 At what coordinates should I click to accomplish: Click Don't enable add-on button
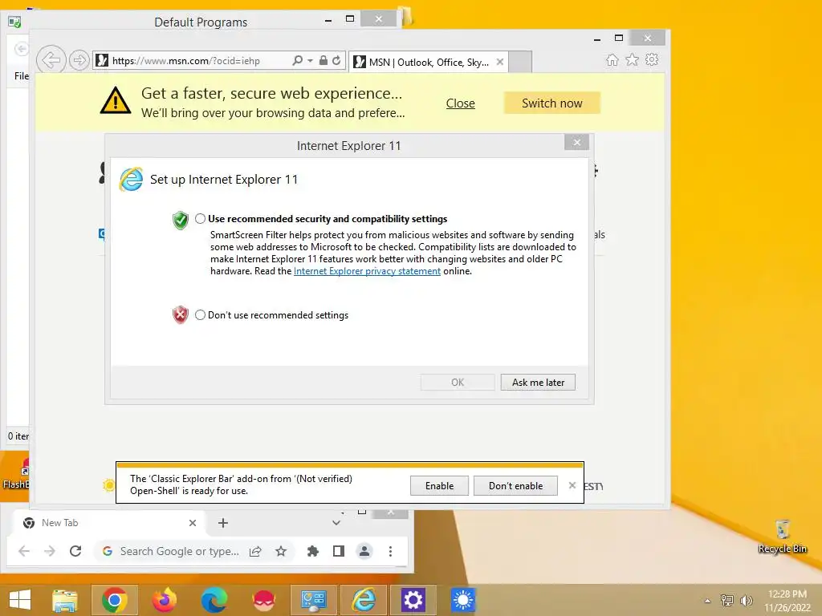(515, 485)
